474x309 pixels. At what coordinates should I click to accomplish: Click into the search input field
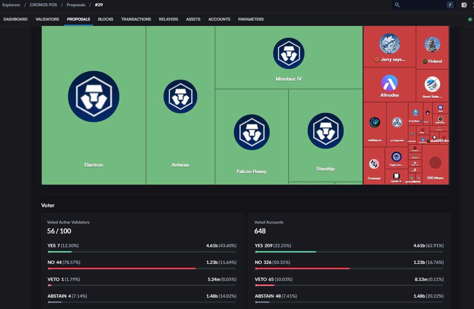click(423, 5)
